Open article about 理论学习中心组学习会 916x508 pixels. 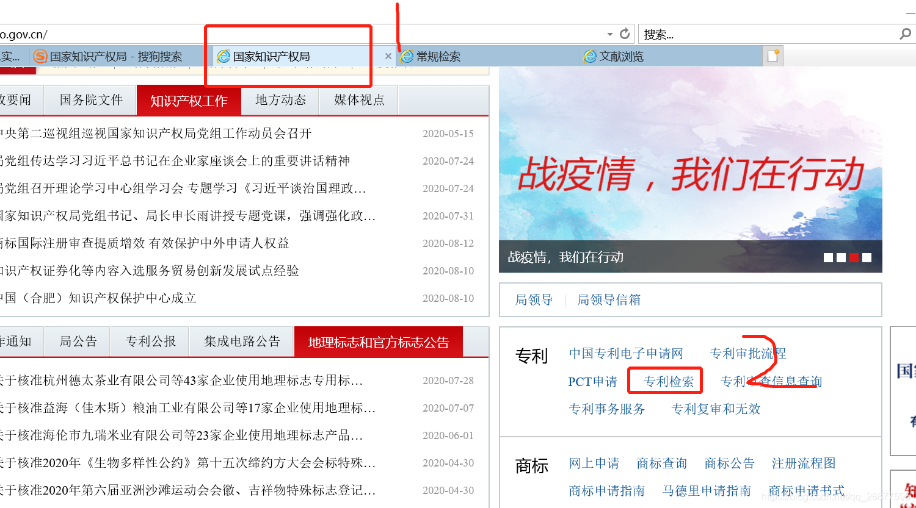tap(183, 188)
